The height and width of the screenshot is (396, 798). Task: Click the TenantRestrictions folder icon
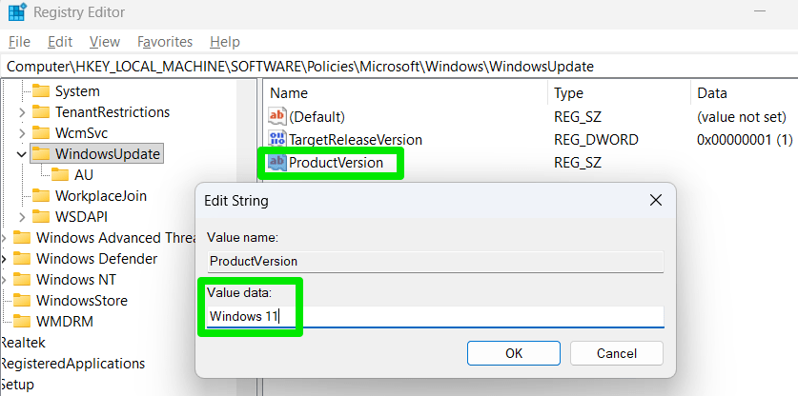coord(41,112)
